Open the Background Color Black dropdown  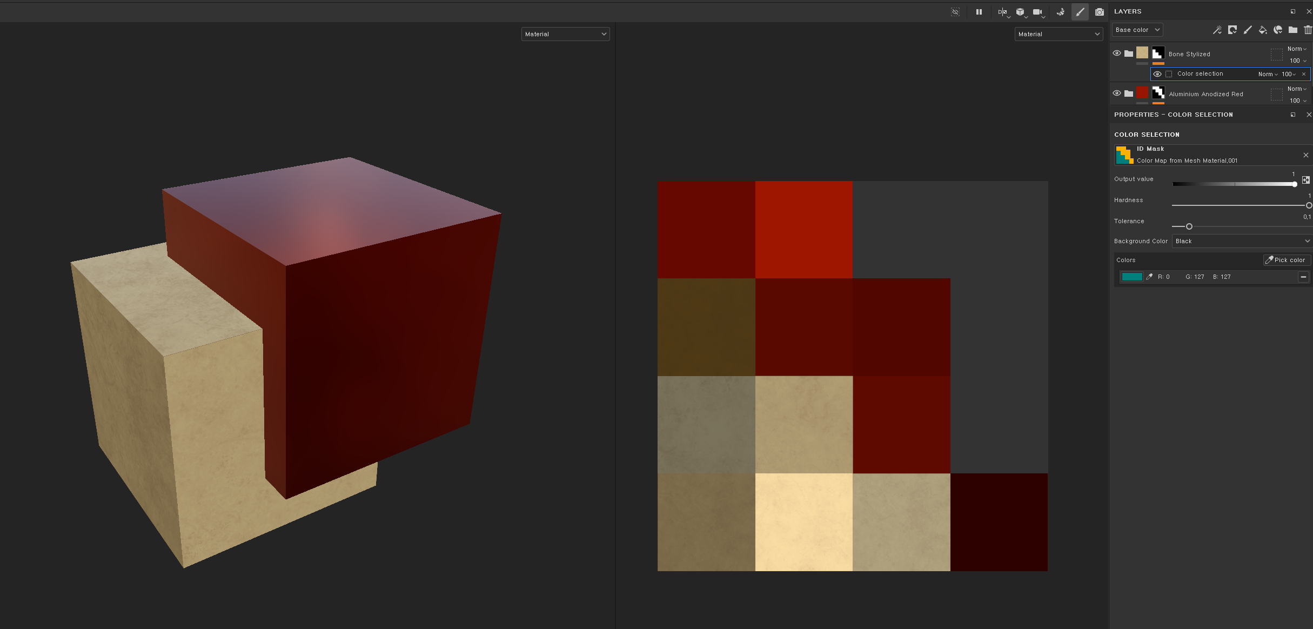(1242, 241)
